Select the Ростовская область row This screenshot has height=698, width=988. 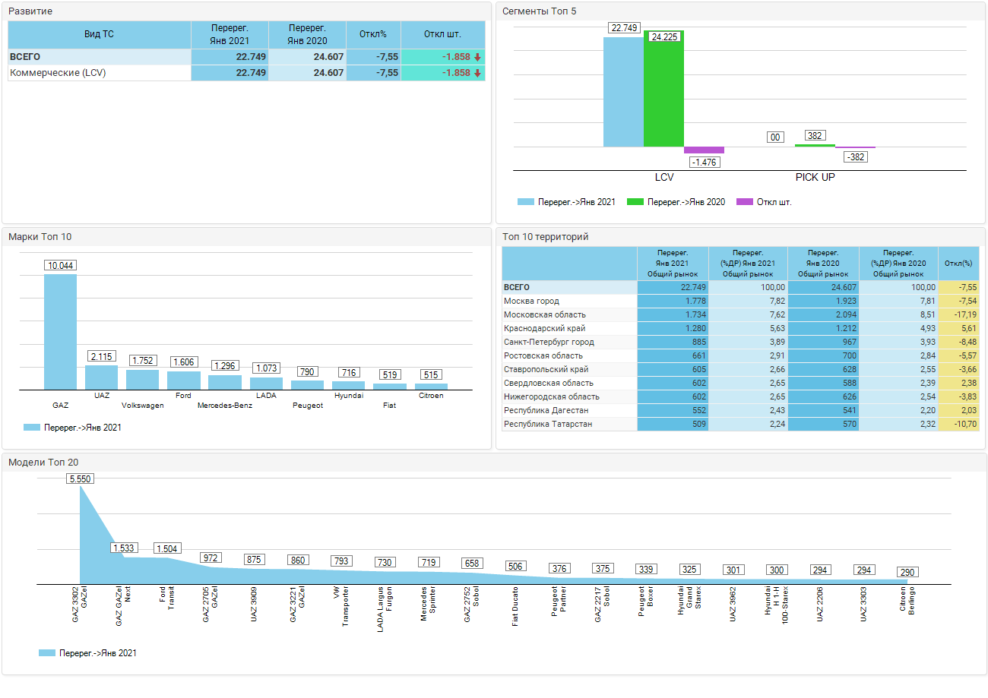741,356
